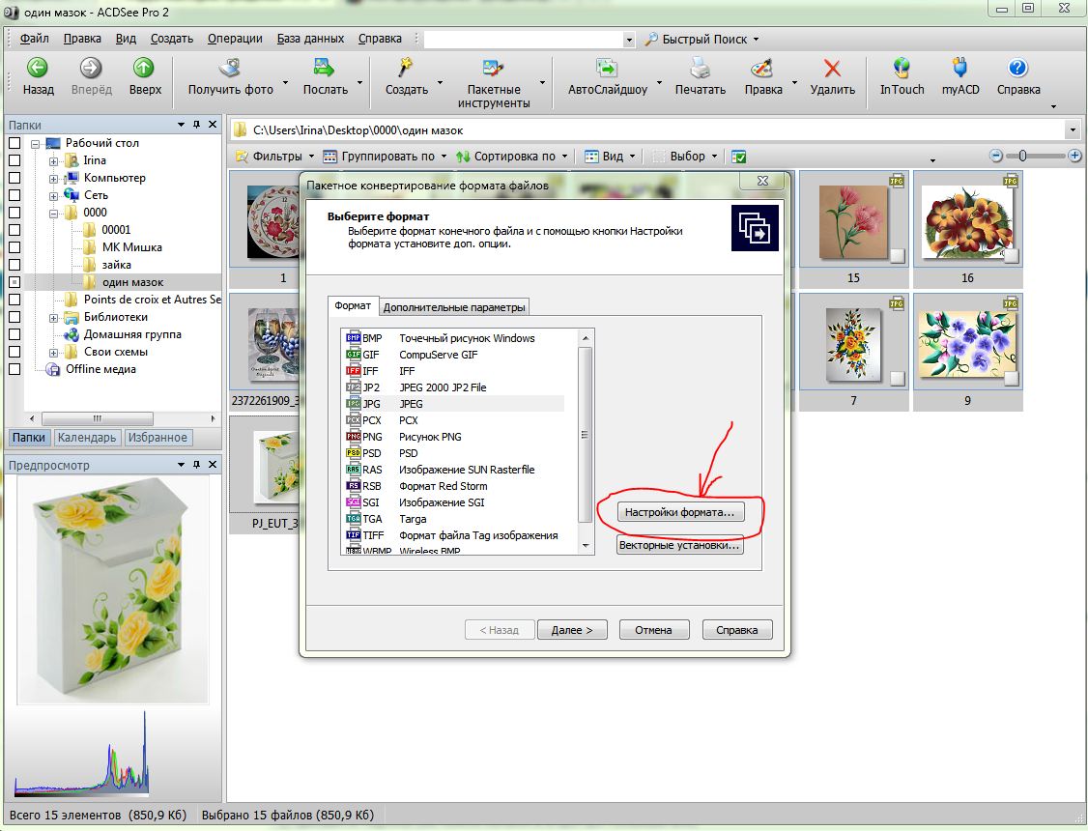Image resolution: width=1088 pixels, height=831 pixels.
Task: Open the address path dropdown arrow
Action: click(x=1073, y=129)
